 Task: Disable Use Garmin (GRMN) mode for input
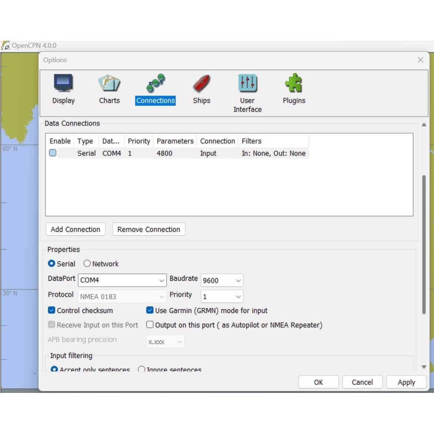pos(150,310)
